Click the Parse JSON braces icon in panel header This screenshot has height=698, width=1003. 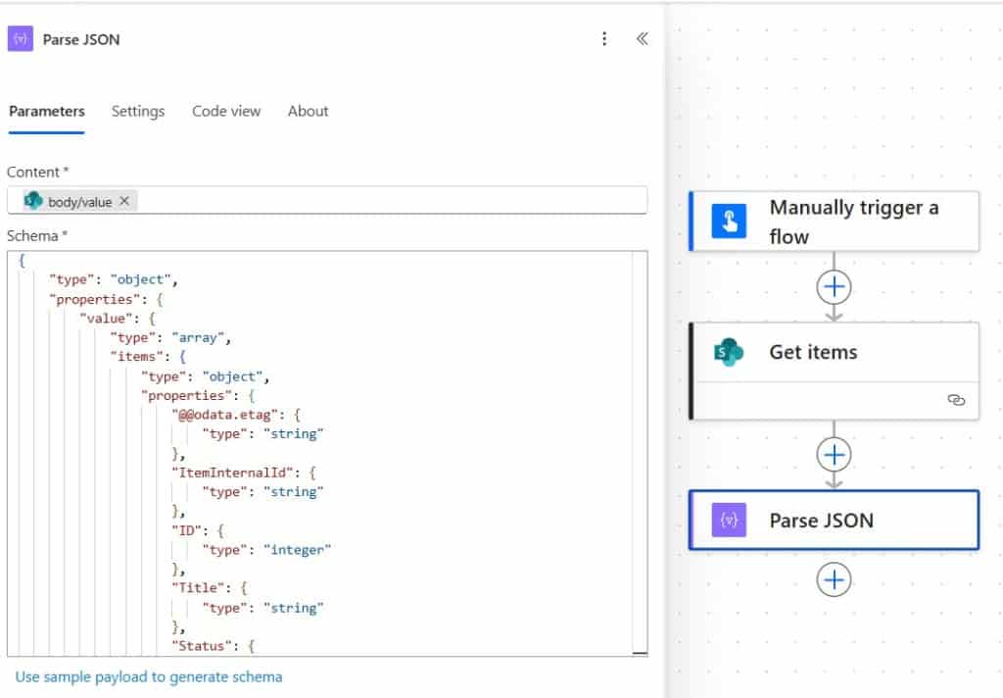click(21, 39)
